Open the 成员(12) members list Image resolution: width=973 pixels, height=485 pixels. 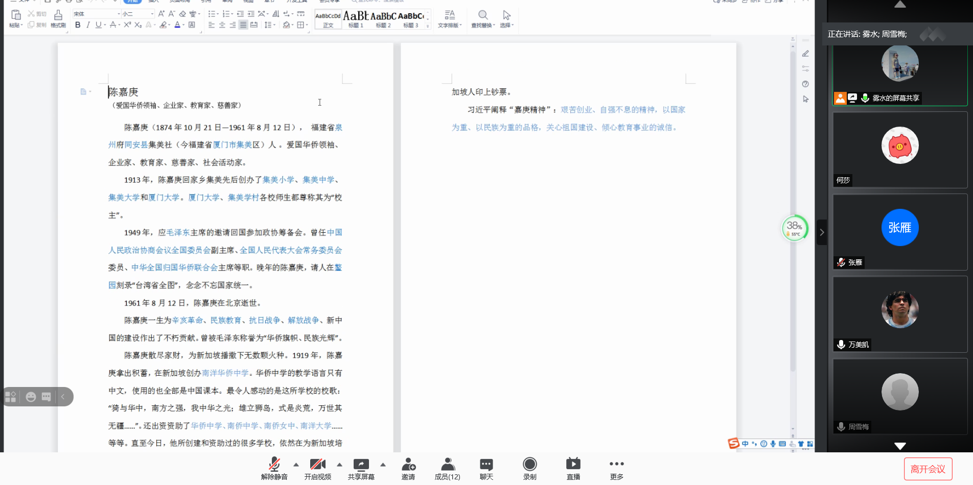pos(447,468)
